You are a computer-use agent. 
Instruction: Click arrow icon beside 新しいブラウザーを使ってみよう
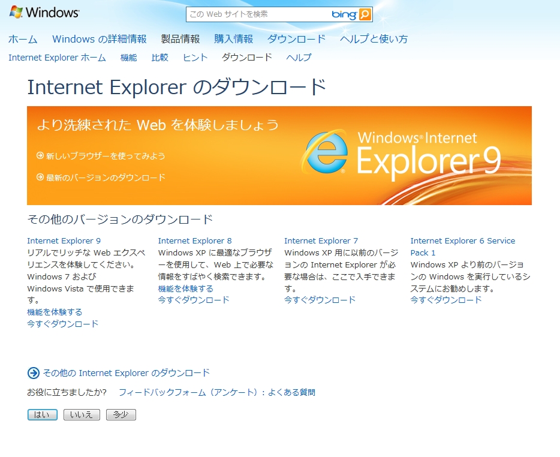(40, 155)
